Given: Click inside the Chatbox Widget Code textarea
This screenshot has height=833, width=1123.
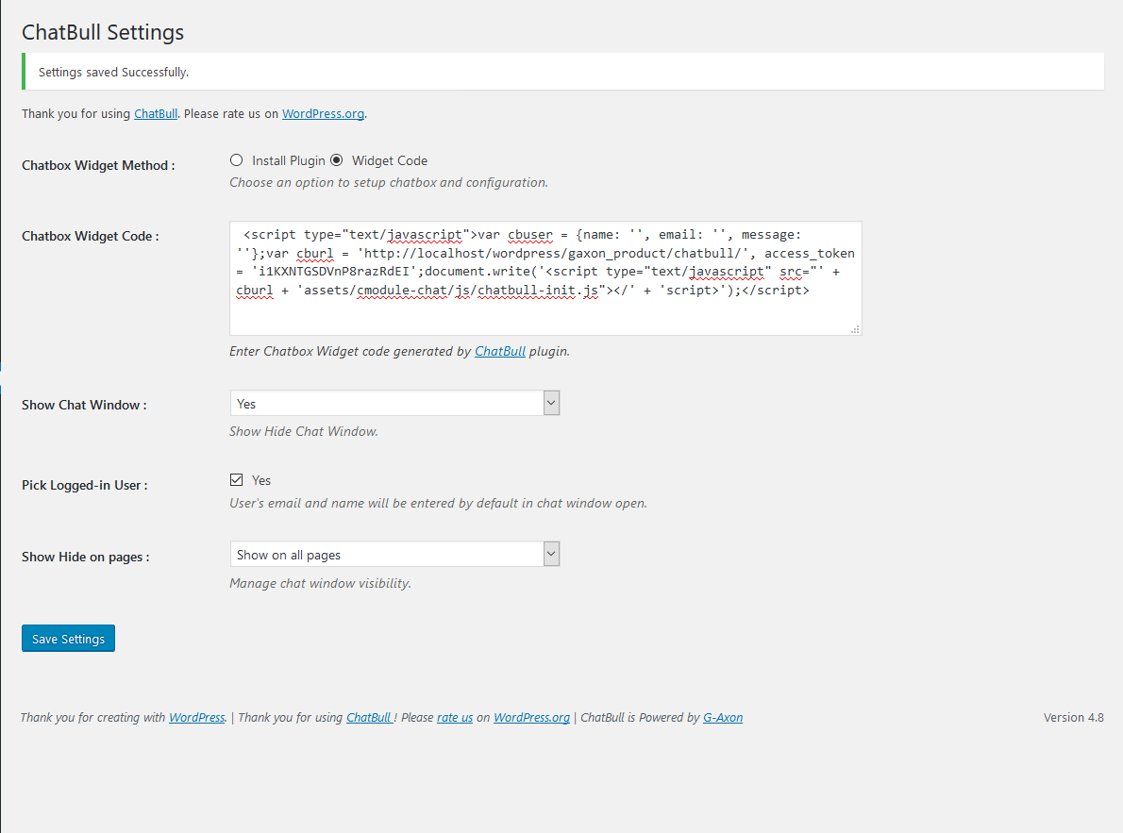Looking at the screenshot, I should pyautogui.click(x=545, y=278).
